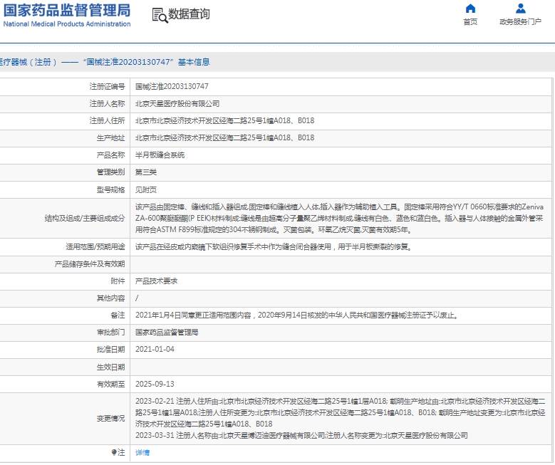
Task: Select the 其他内容 slash value
Action: (137, 298)
